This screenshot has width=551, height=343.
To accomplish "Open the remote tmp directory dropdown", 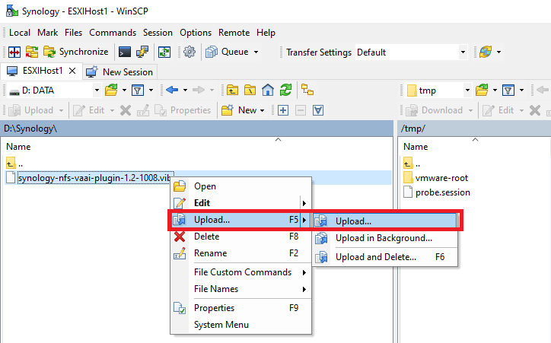I will tap(465, 90).
